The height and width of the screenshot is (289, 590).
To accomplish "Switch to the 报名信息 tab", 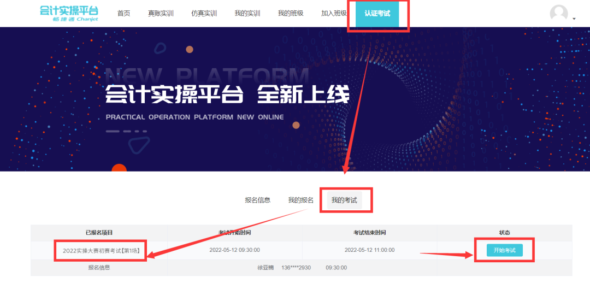I will (257, 200).
